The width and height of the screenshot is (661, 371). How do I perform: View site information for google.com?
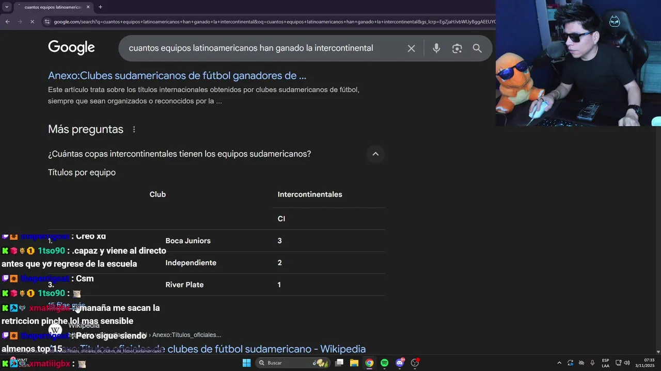coord(47,22)
